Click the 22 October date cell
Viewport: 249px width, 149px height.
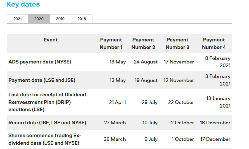[181, 102]
